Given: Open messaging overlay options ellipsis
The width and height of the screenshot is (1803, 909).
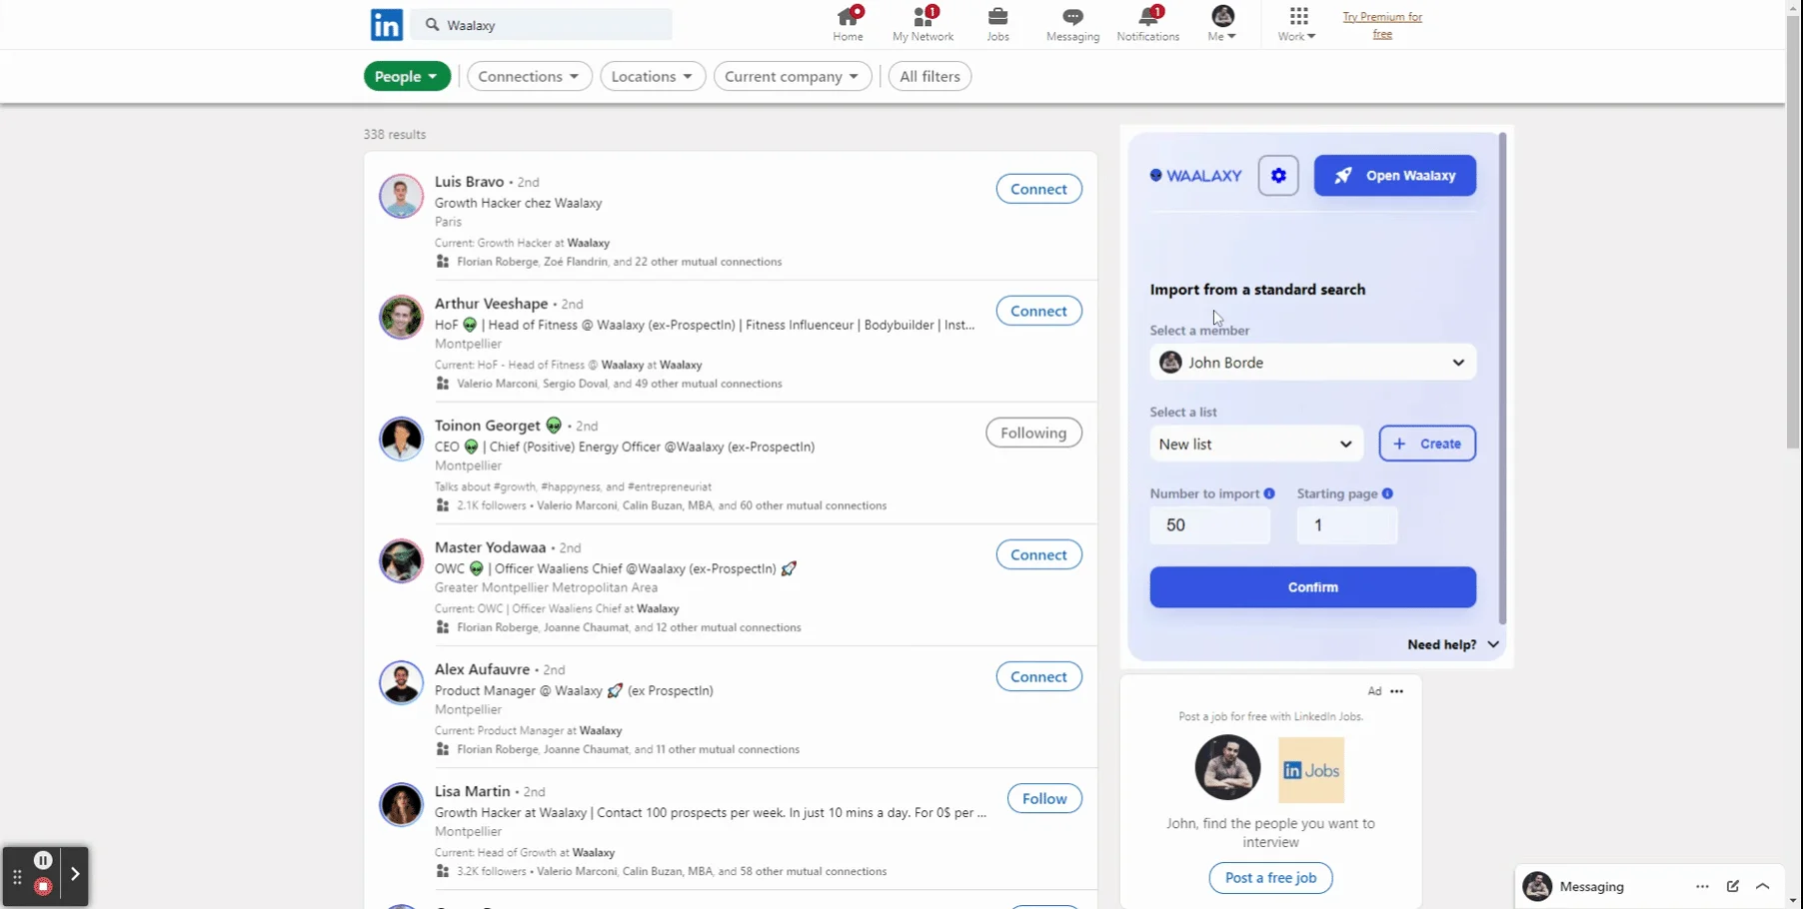Looking at the screenshot, I should pyautogui.click(x=1702, y=886).
